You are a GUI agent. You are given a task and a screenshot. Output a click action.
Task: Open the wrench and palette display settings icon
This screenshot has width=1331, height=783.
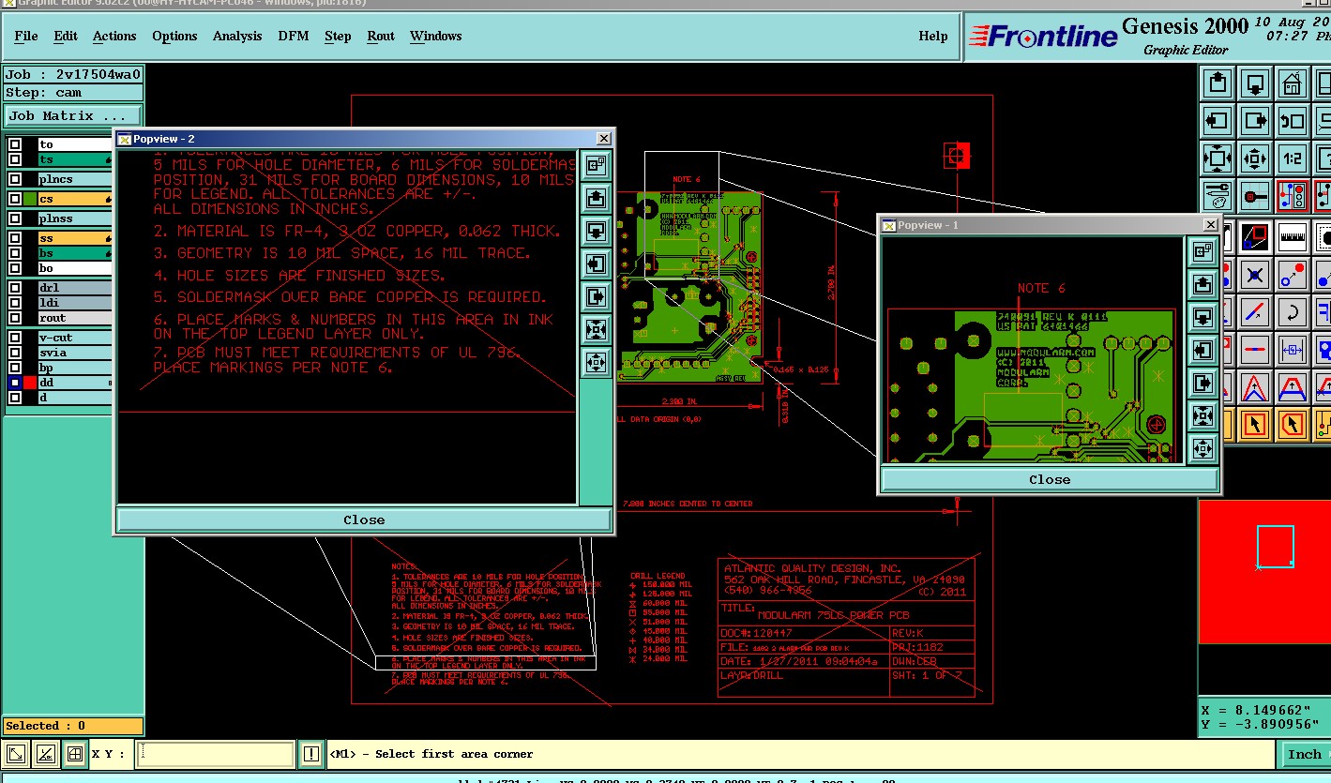1218,196
